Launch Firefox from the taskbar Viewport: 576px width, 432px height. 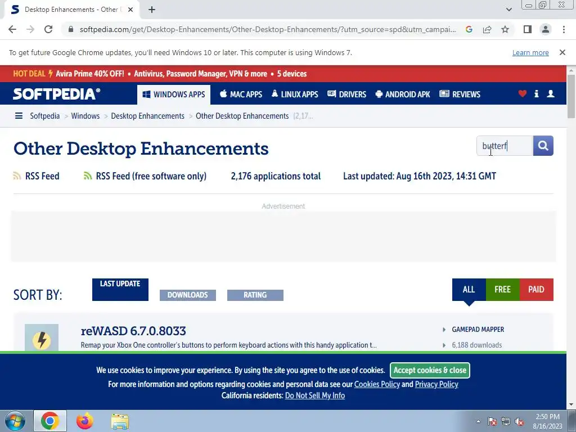point(85,421)
